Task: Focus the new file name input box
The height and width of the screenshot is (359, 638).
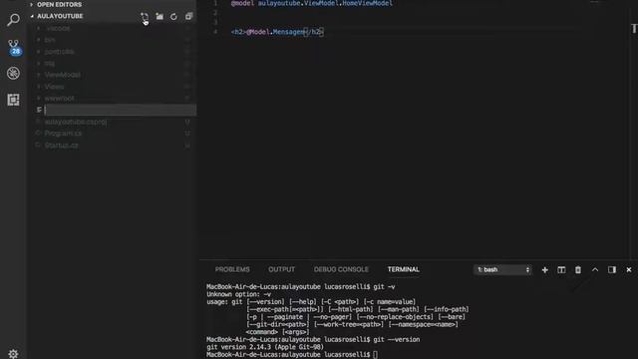Action: coord(120,110)
